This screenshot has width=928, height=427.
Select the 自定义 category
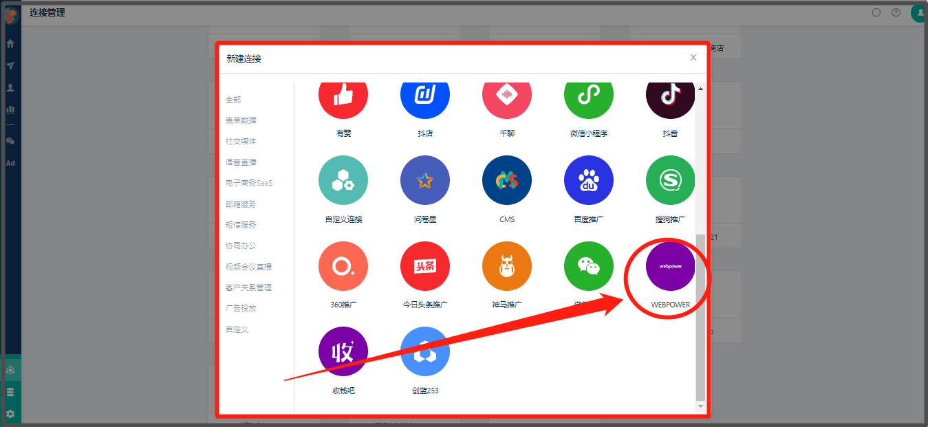237,329
